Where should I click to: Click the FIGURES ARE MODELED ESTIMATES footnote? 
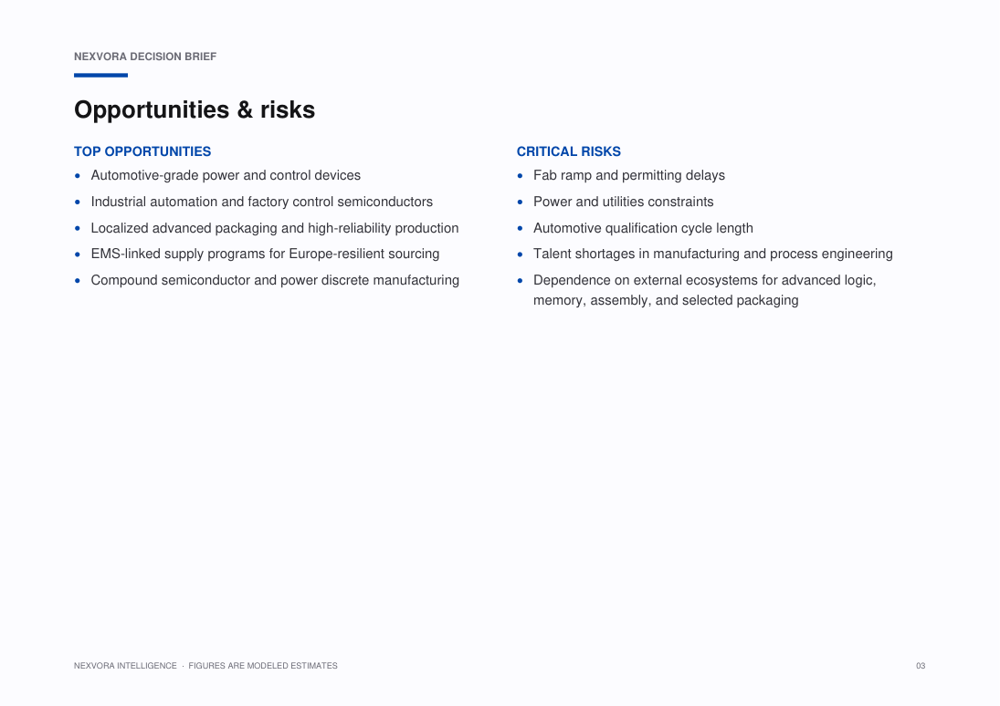point(263,666)
